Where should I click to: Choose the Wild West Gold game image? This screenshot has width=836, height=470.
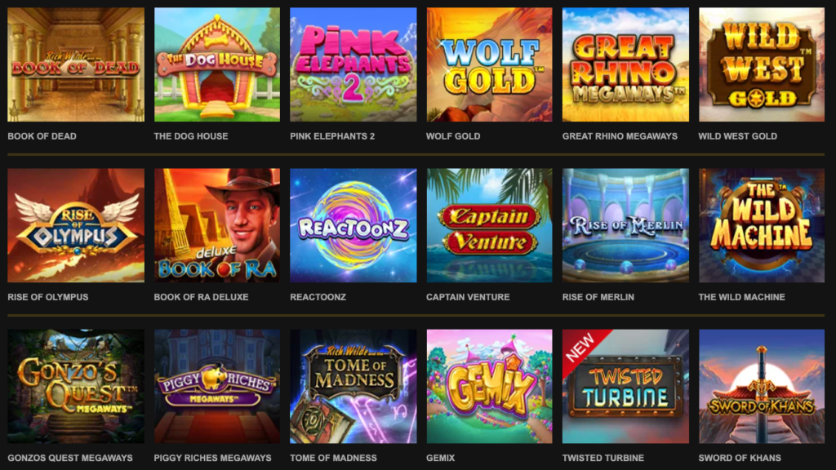point(762,64)
